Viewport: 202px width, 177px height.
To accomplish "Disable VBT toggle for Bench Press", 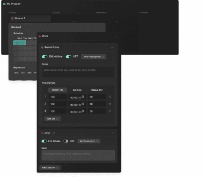I will (69, 56).
